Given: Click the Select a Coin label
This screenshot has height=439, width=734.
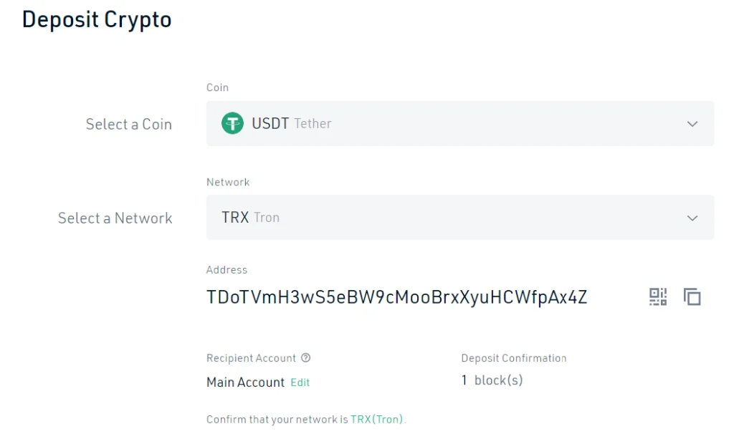Looking at the screenshot, I should [129, 125].
